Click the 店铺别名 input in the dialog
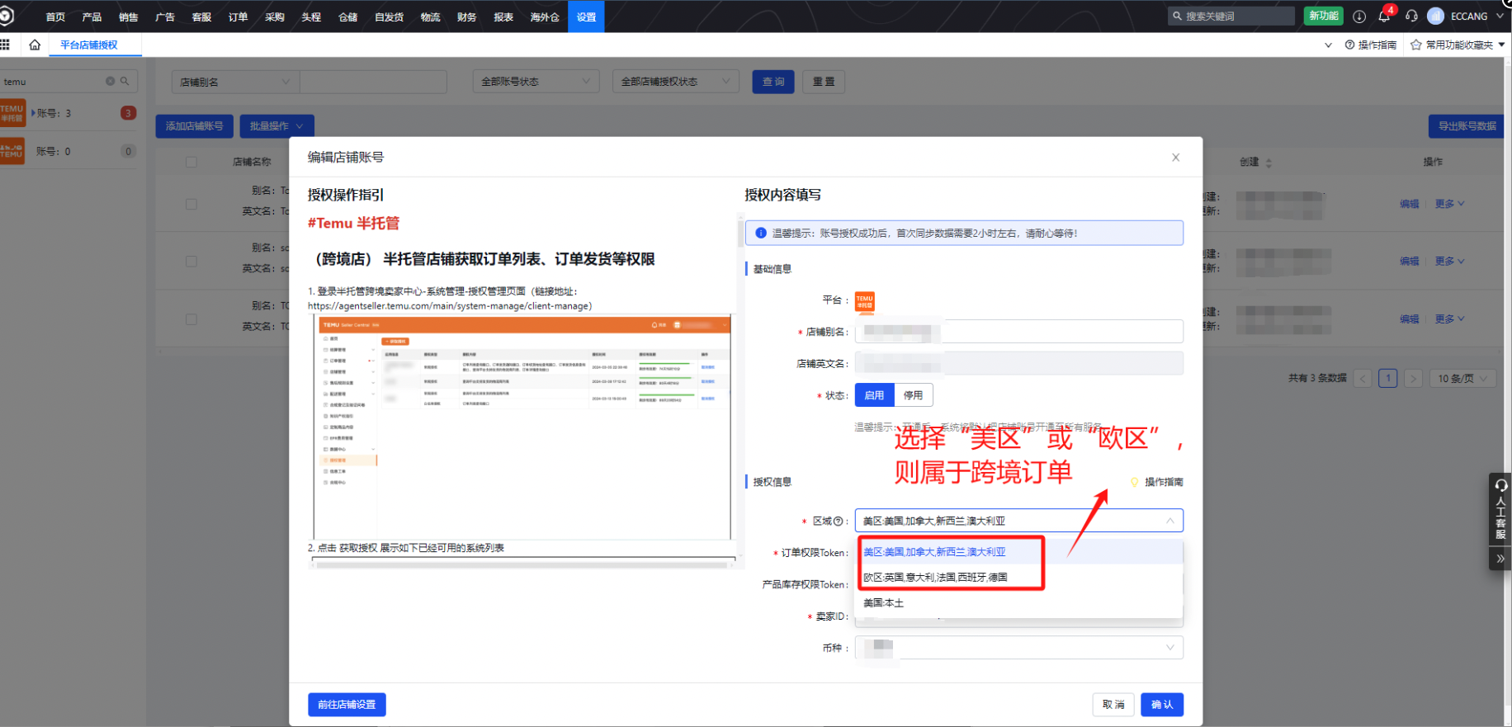The image size is (1512, 727). (1019, 332)
